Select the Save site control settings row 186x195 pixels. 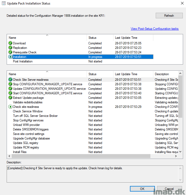pyautogui.click(x=93, y=134)
